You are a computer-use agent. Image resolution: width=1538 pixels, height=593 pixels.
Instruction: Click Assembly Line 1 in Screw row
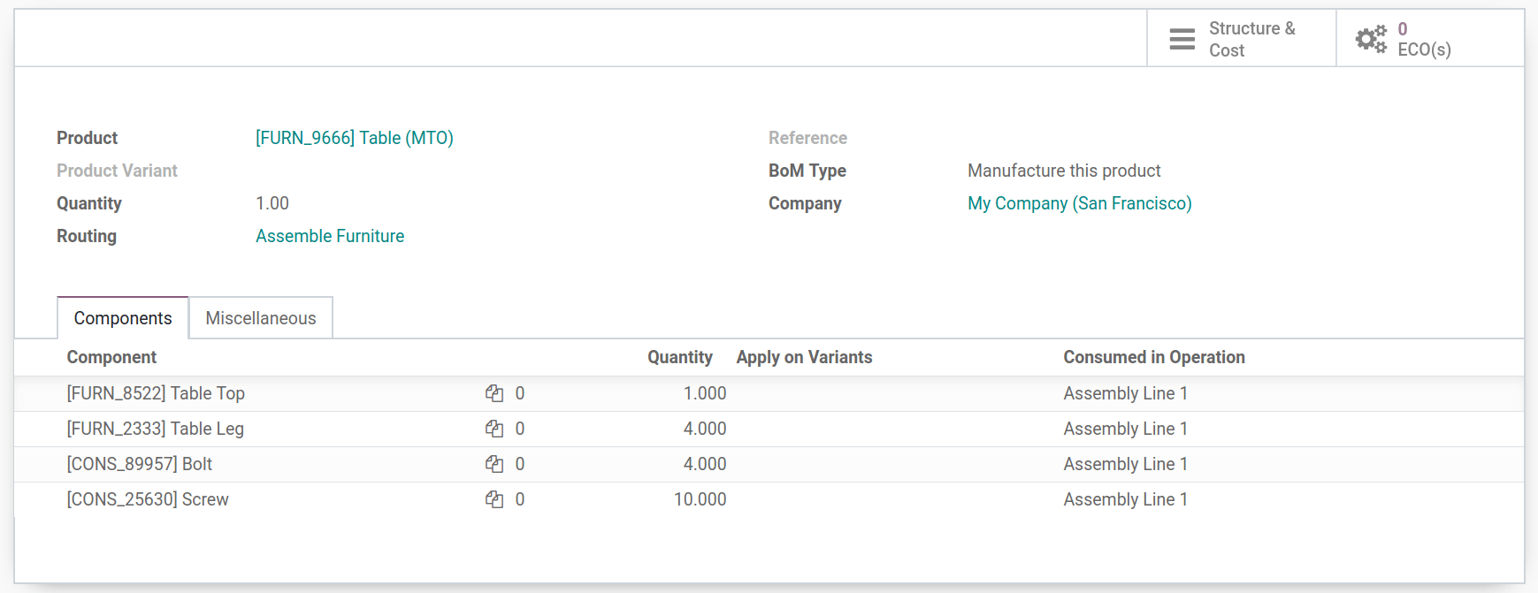(x=1125, y=499)
